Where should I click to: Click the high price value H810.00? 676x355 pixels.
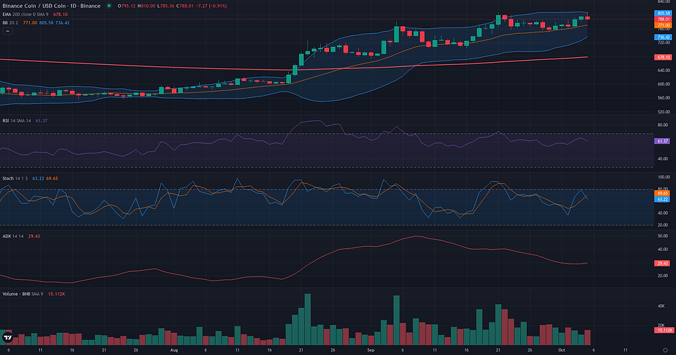[x=146, y=6]
